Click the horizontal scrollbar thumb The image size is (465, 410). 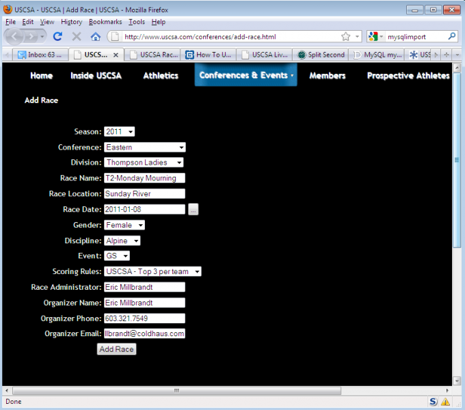point(176,390)
